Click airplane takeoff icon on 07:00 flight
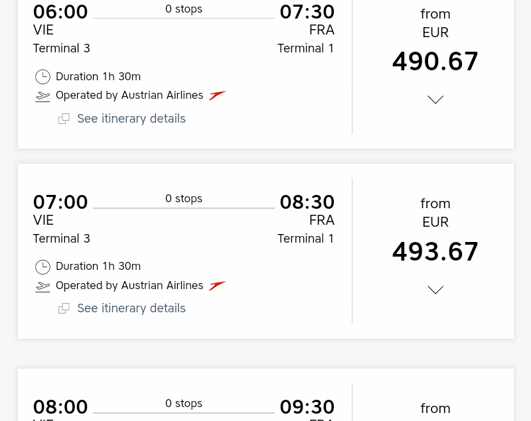531x421 pixels. 42,287
